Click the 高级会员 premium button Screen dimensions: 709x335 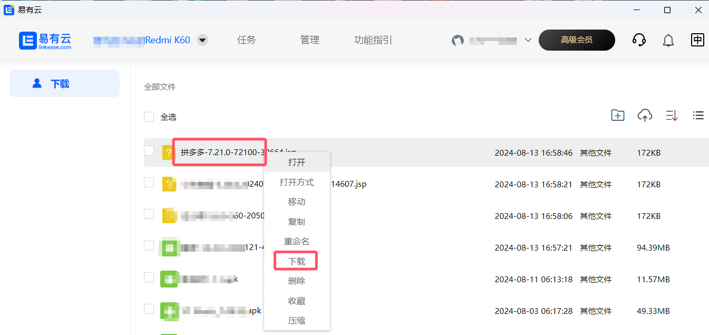coord(576,40)
